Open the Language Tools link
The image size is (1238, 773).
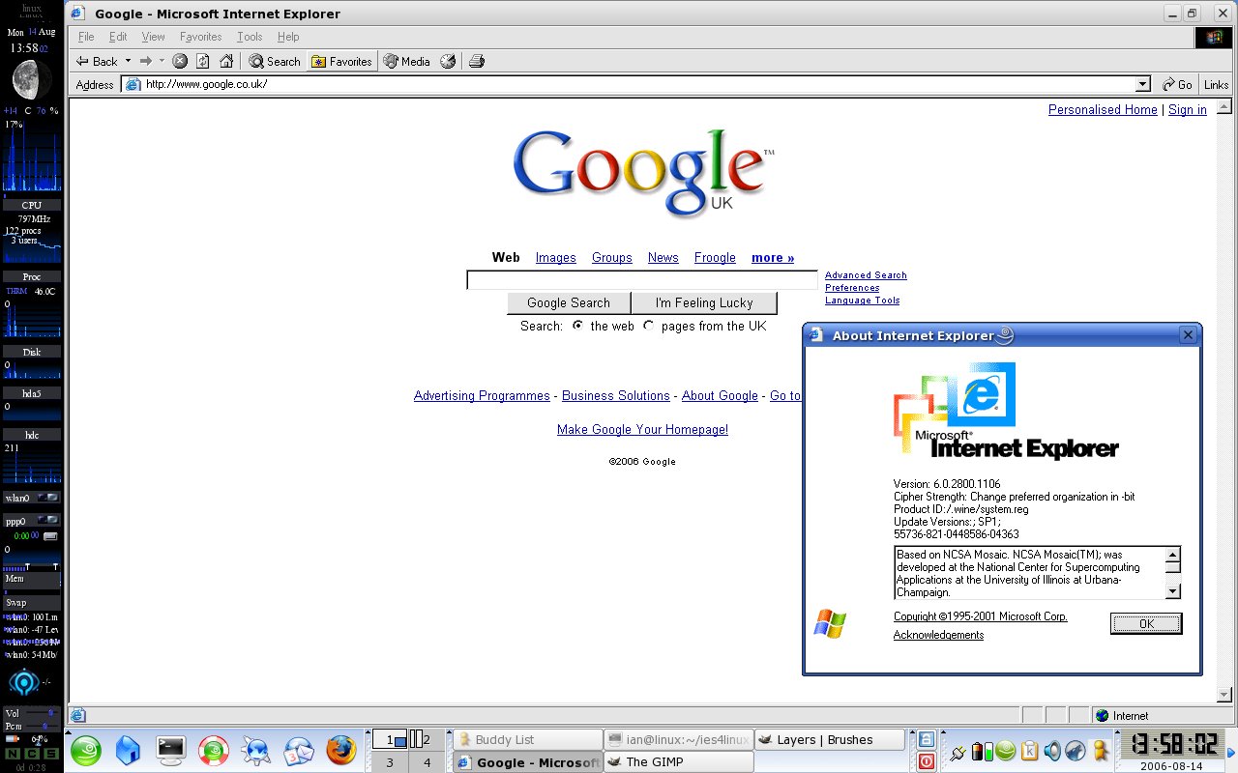coord(862,301)
